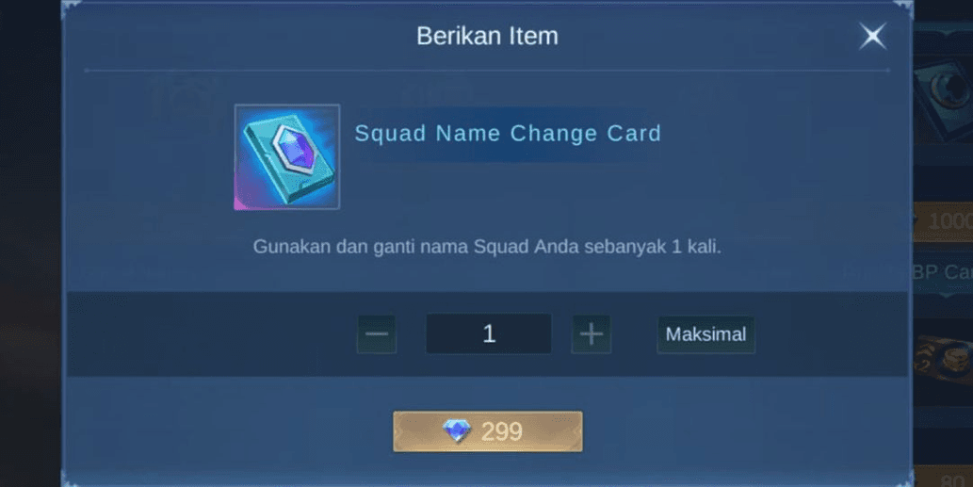Click the Berikan Item header title
Image resolution: width=973 pixels, height=487 pixels.
pos(487,36)
